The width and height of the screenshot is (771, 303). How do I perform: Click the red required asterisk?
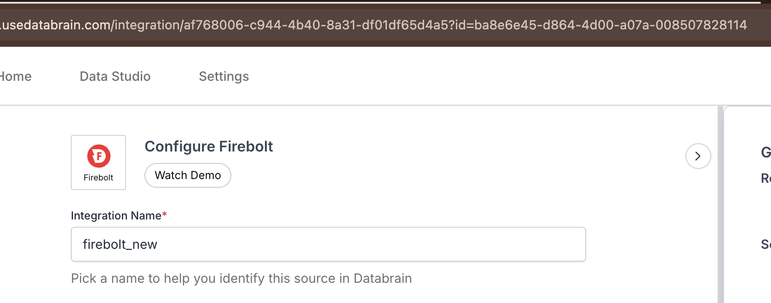pos(164,214)
